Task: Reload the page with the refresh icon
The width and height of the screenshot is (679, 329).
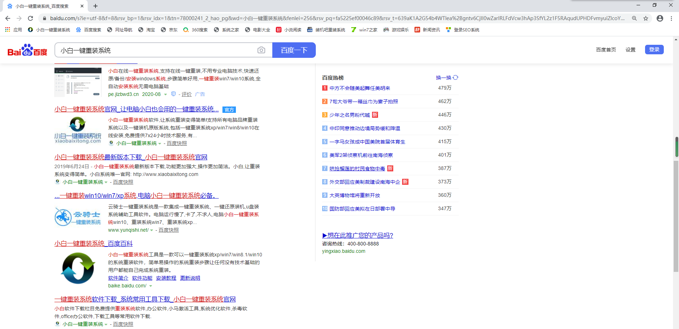Action: pos(30,18)
